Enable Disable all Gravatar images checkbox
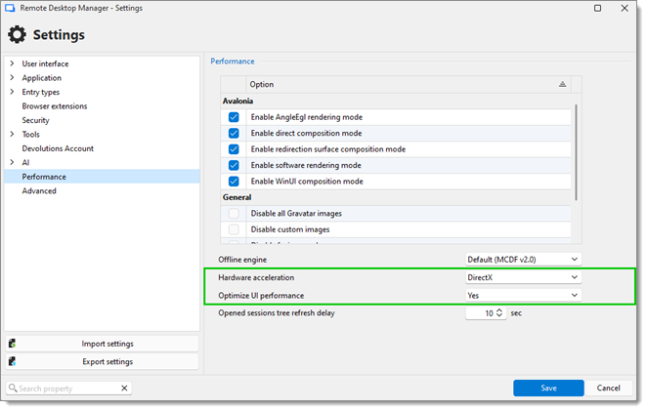The height and width of the screenshot is (411, 647). (234, 213)
